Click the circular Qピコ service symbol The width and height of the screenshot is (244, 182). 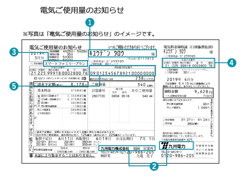[35, 78]
